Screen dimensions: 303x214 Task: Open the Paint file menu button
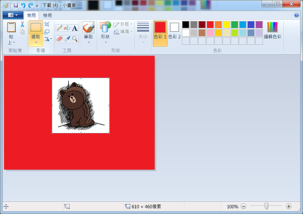(x=13, y=15)
